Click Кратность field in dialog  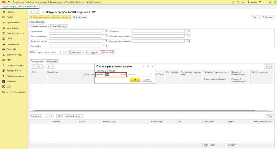point(145,75)
